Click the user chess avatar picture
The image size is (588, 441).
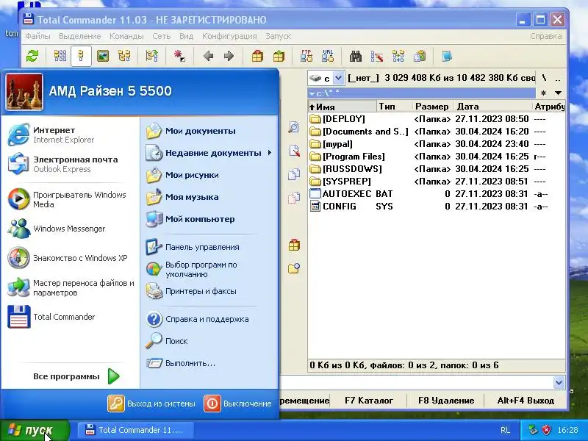(24, 91)
